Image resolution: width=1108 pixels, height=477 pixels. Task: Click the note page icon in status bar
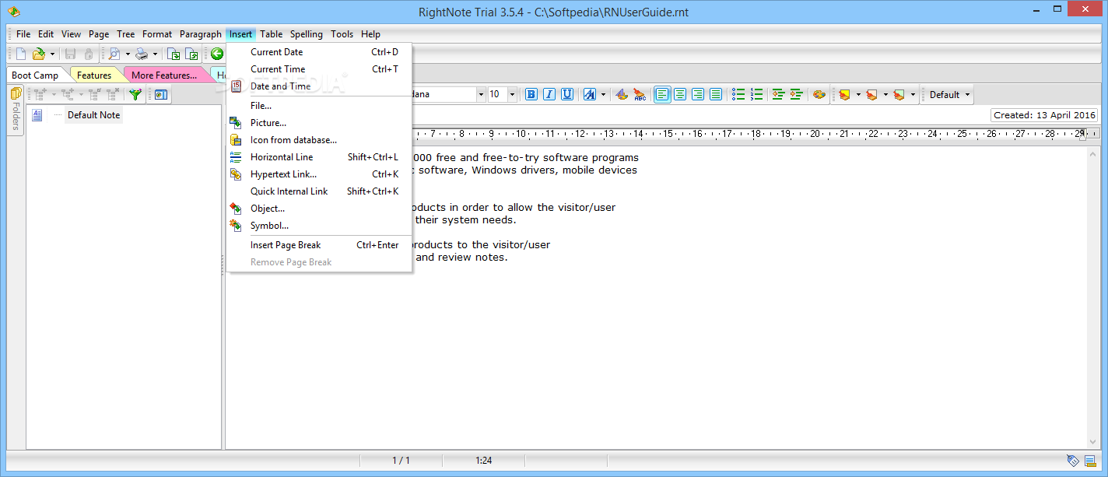(x=1090, y=461)
